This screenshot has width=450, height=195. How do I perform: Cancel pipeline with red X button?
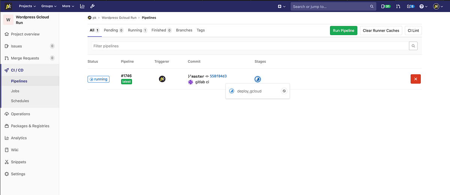point(416,79)
